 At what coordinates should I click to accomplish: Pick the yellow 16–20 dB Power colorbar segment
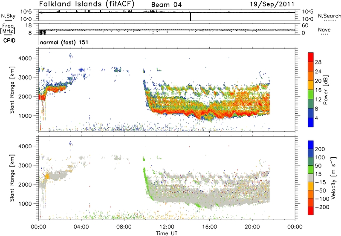pyautogui.click(x=311, y=85)
